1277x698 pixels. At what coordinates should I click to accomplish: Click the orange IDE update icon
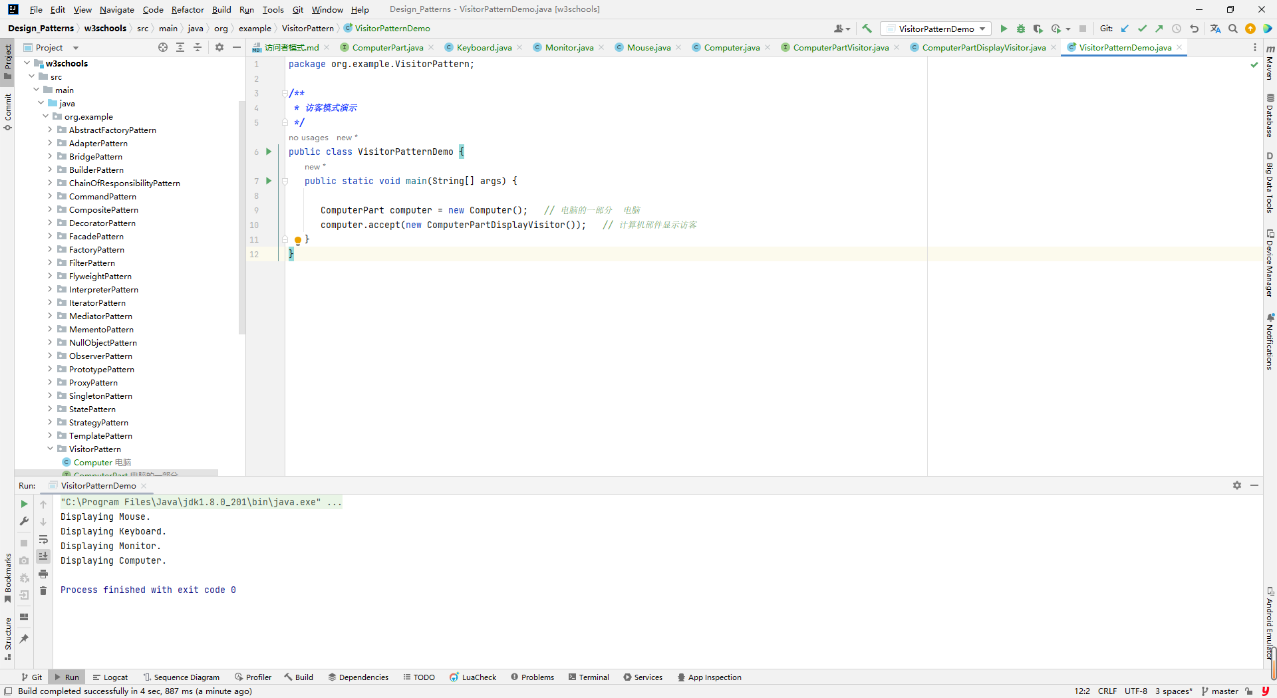point(1250,29)
